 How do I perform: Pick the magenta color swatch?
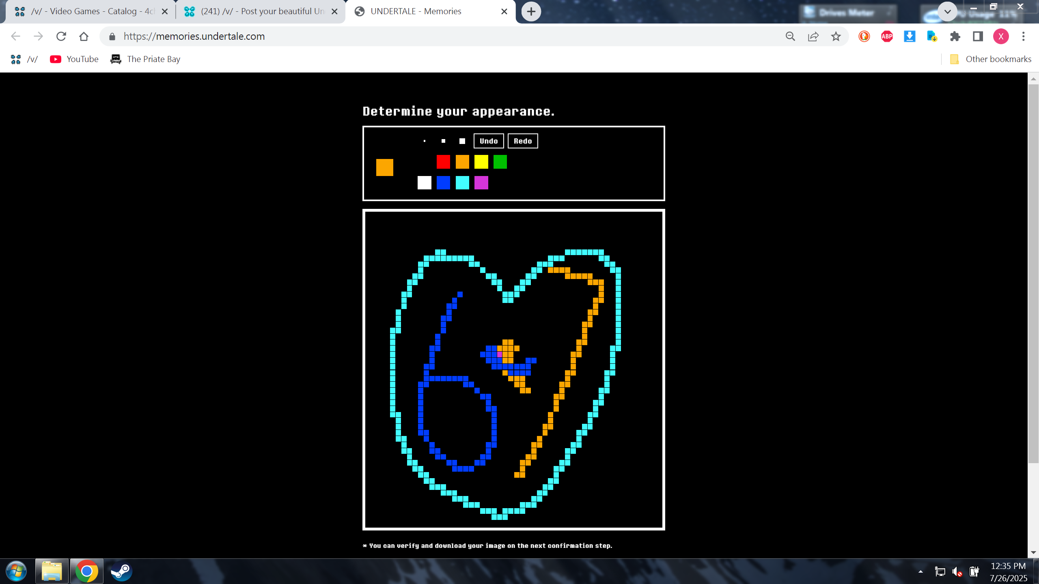click(481, 182)
